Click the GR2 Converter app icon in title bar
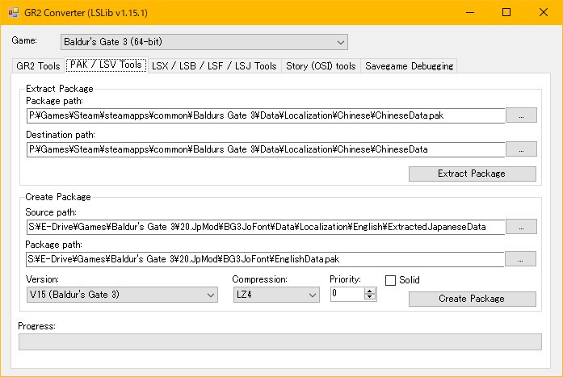 coord(14,13)
